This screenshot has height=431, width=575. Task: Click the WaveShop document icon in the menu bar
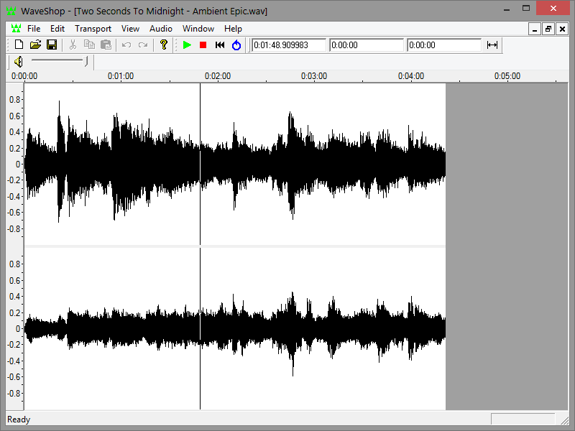tap(16, 29)
